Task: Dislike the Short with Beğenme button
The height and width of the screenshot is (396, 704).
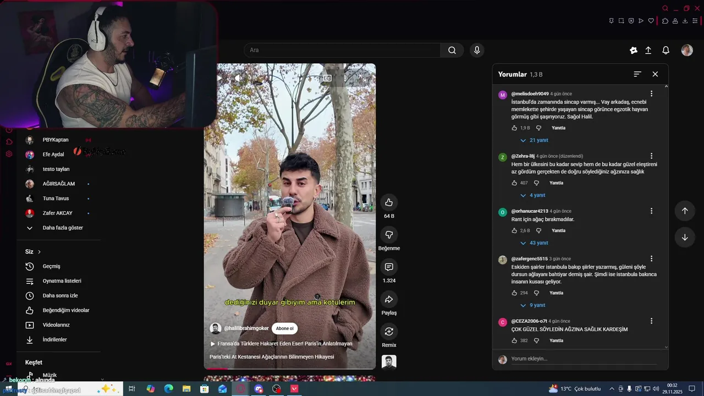Action: pos(389,235)
